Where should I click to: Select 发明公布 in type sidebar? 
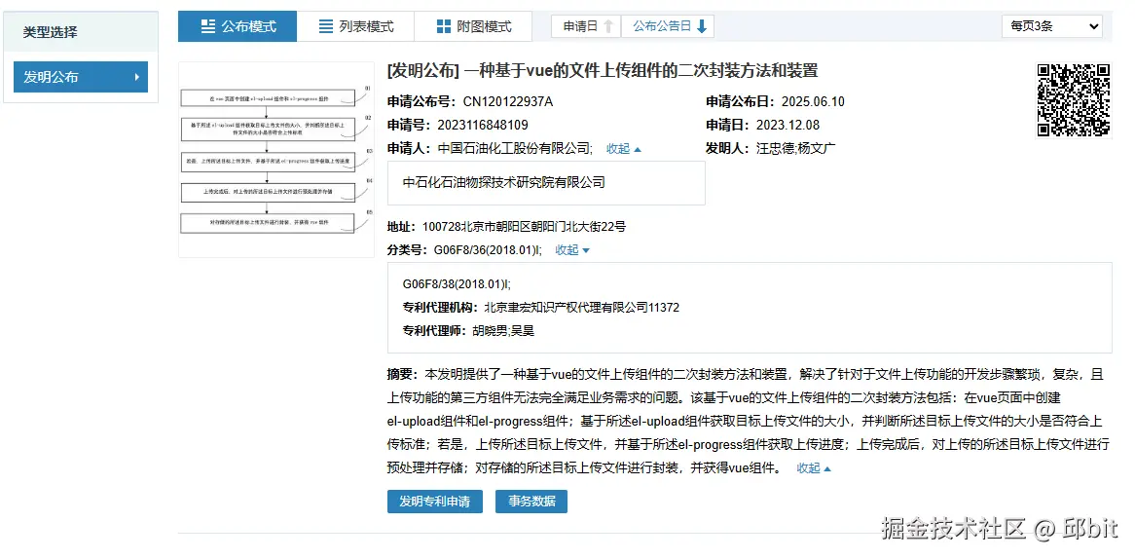tap(80, 77)
